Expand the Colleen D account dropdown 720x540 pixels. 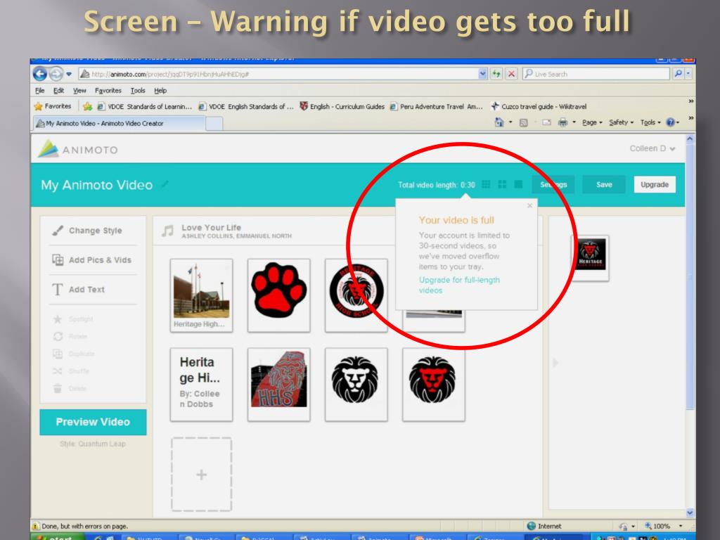(652, 148)
